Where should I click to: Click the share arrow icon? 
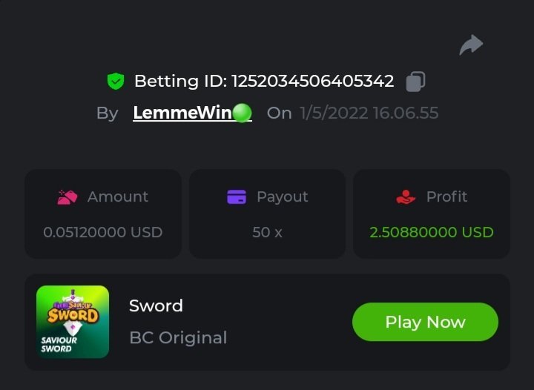(x=471, y=44)
